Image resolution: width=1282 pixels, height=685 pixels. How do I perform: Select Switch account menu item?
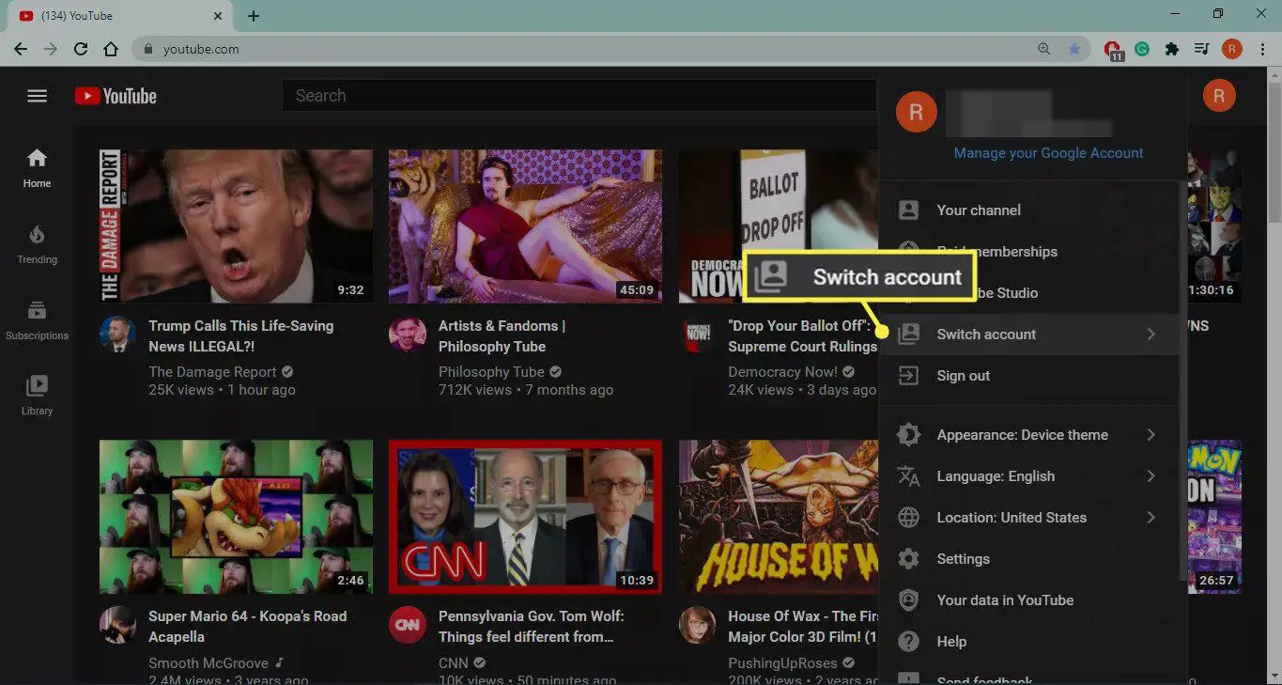tap(1028, 335)
